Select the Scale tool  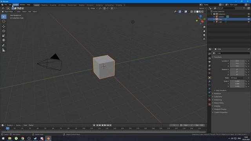point(4,36)
